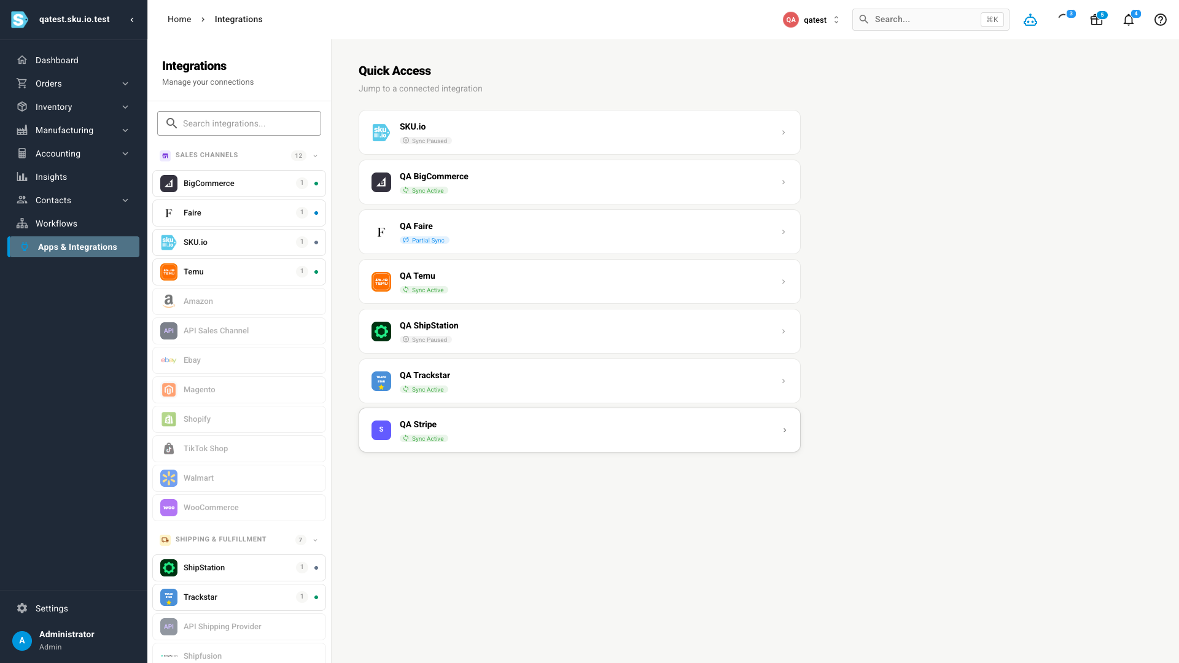The image size is (1179, 663).
Task: Select the SKU.io integration row
Action: click(239, 242)
